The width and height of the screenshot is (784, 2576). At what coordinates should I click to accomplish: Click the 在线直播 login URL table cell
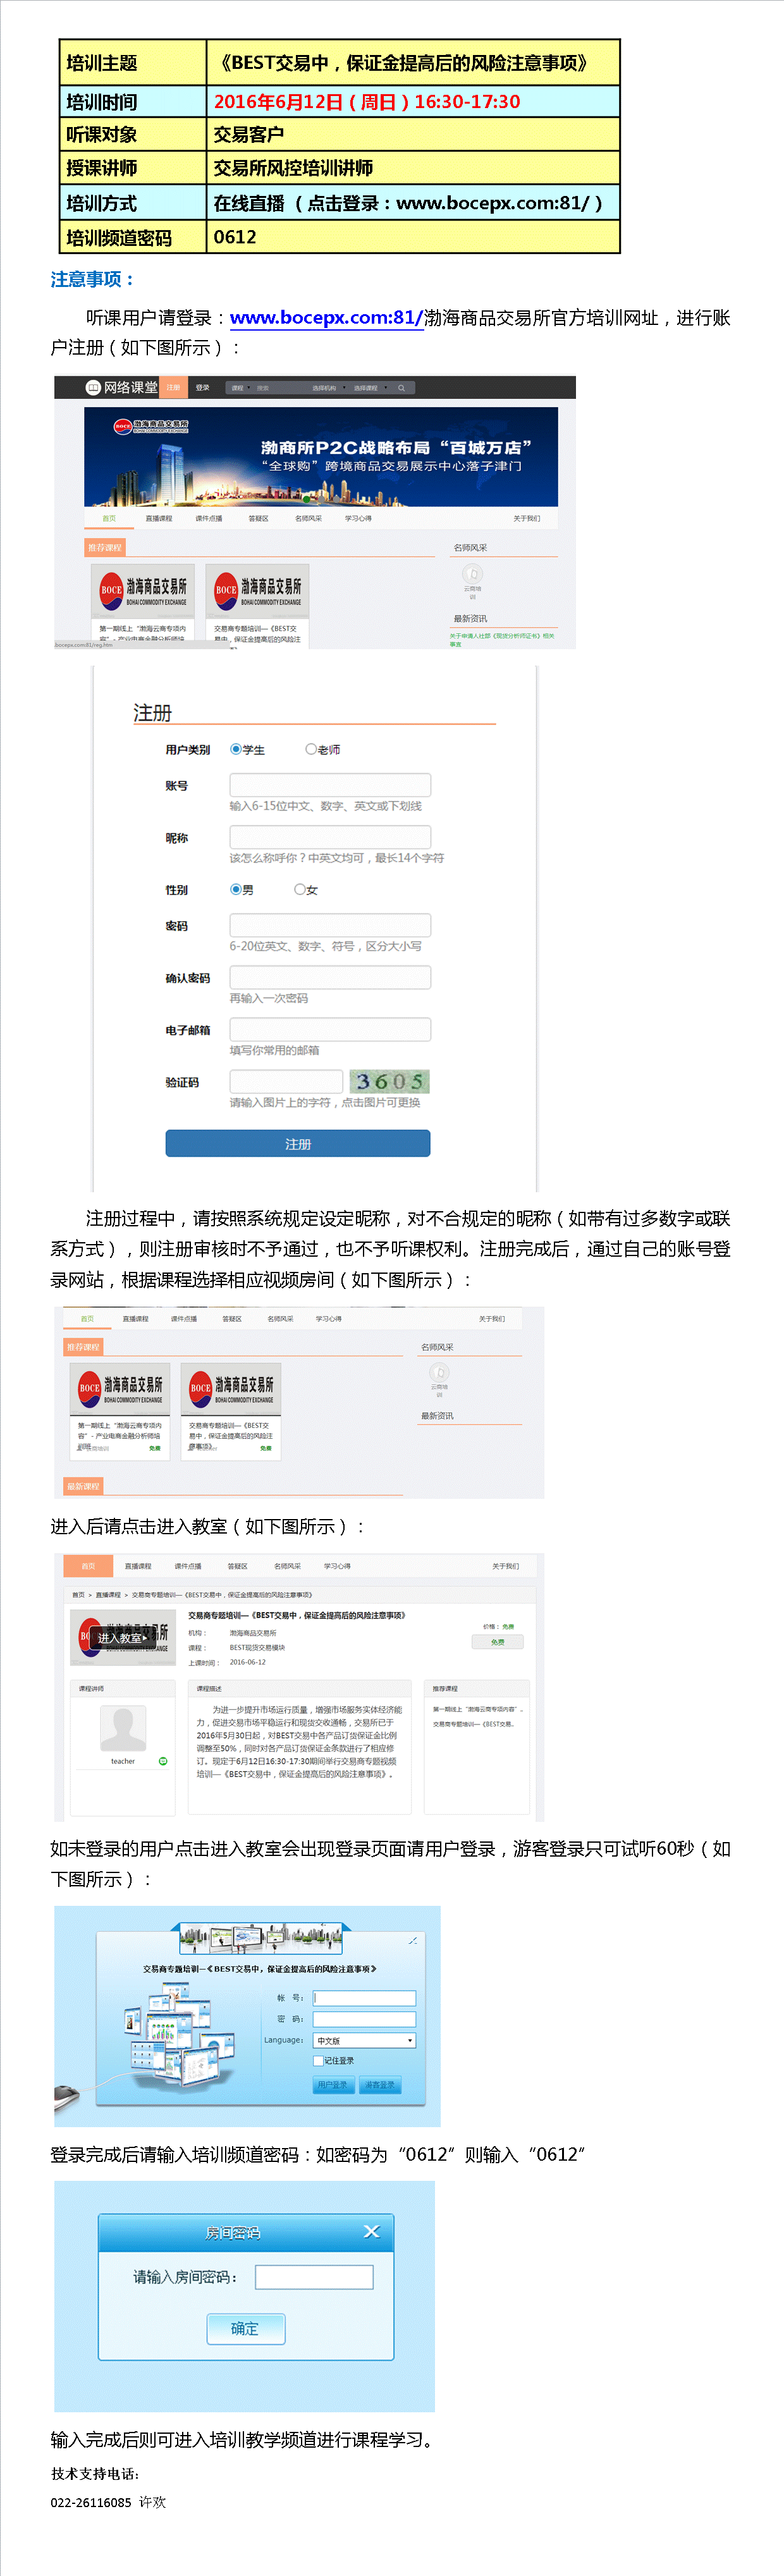(x=412, y=203)
